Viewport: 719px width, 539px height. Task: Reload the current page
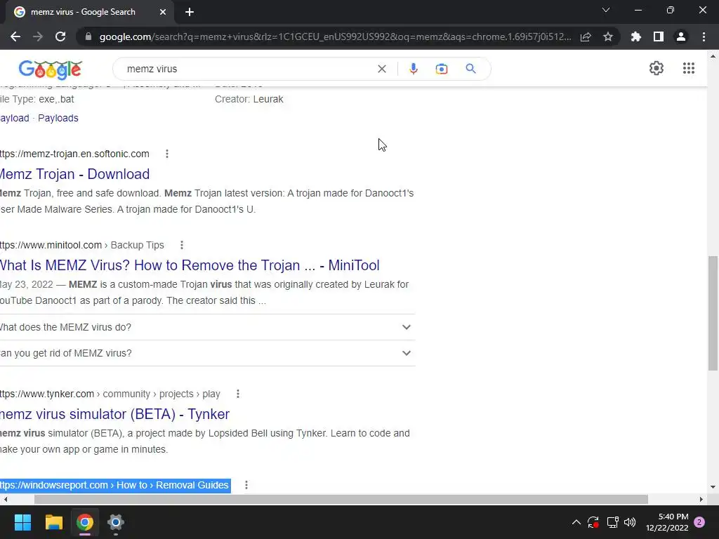pyautogui.click(x=60, y=36)
